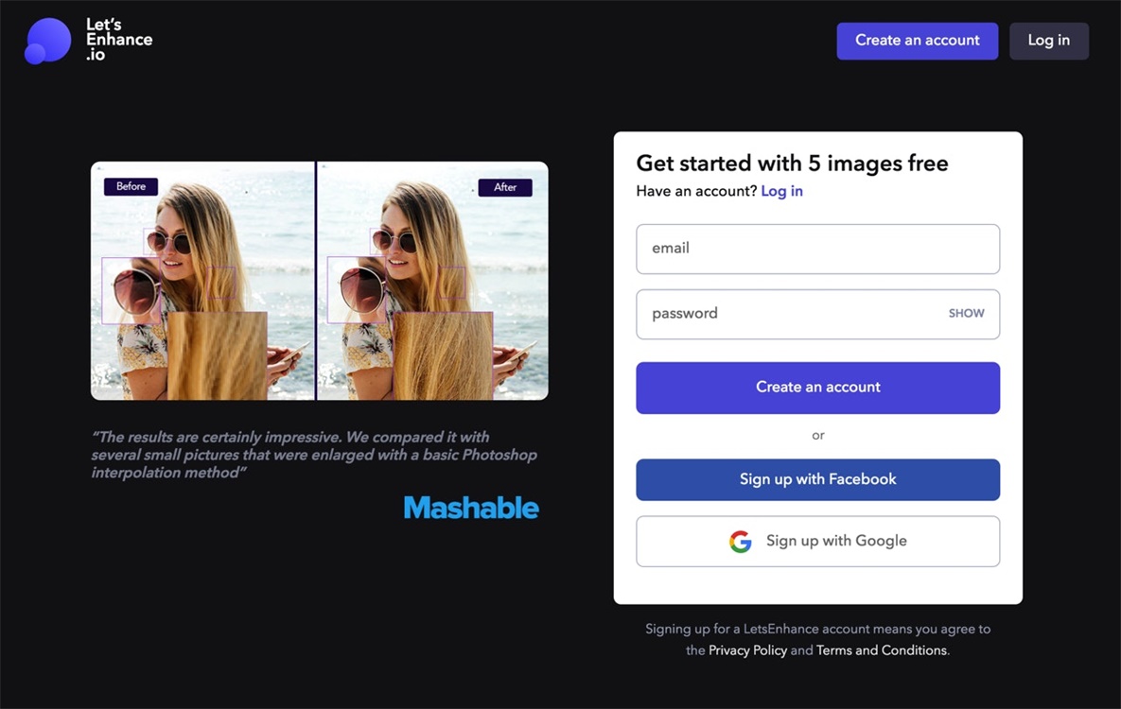Click the Let's Enhance.io brand text
Image resolution: width=1121 pixels, height=709 pixels.
[x=118, y=40]
